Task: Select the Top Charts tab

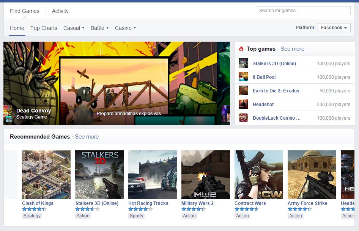Action: [44, 28]
